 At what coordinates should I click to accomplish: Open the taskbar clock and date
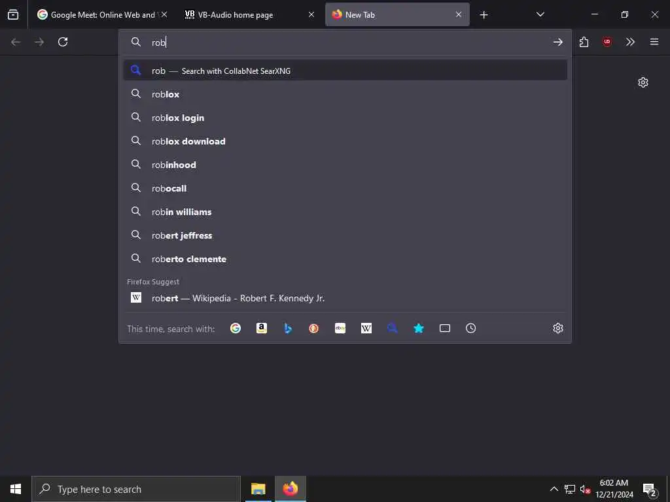[614, 489]
